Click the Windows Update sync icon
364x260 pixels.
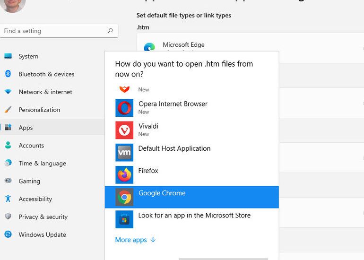[x=8, y=234]
